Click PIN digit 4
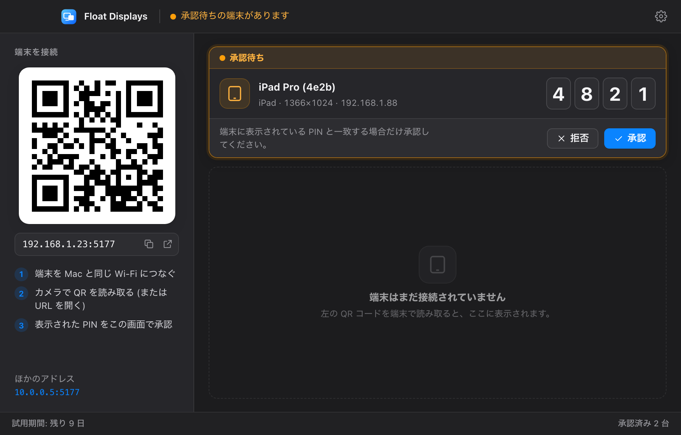This screenshot has height=435, width=681. point(558,94)
